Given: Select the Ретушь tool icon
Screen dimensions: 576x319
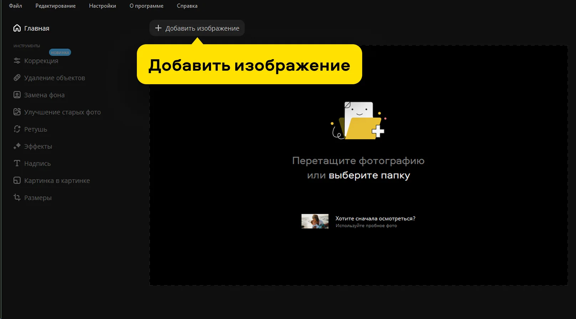Looking at the screenshot, I should 17,129.
